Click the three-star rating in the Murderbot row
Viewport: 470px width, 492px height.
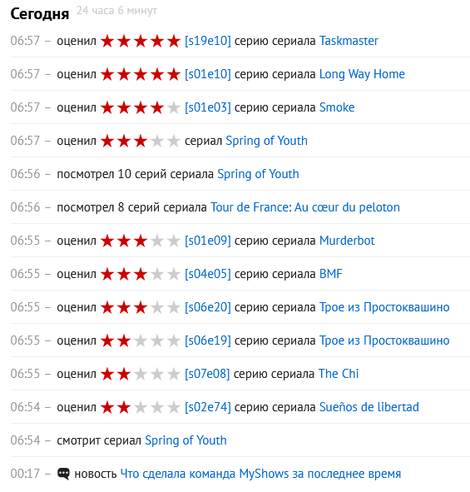coord(141,241)
